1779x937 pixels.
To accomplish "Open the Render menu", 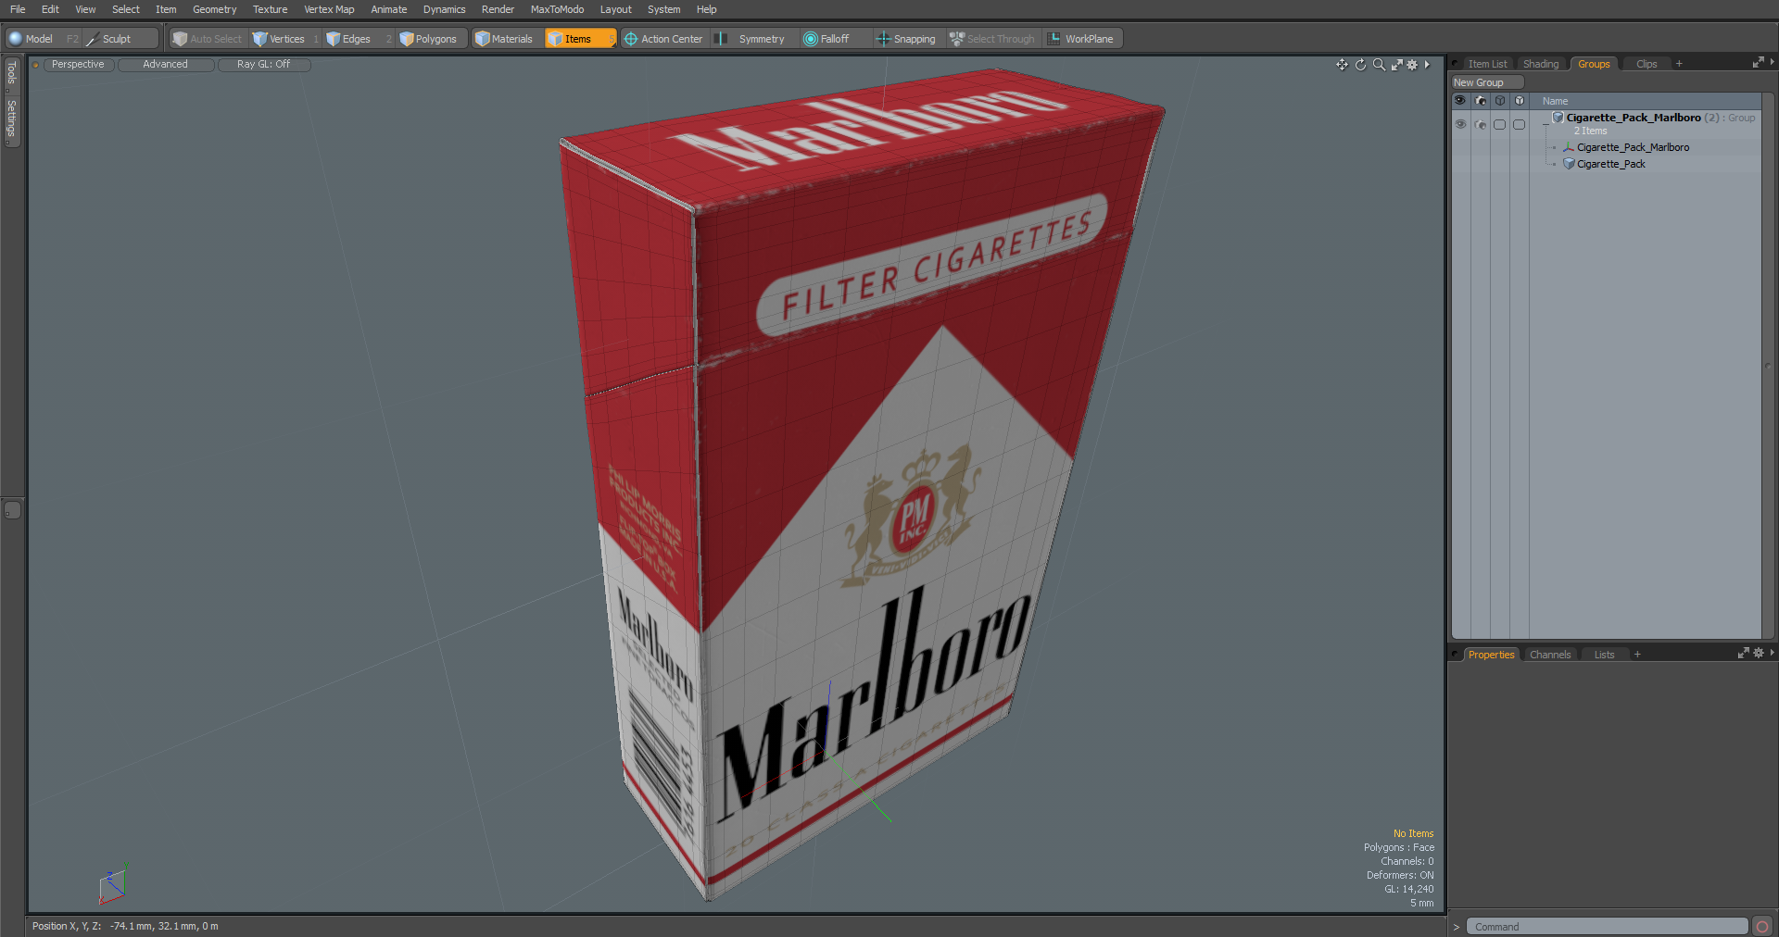I will pyautogui.click(x=498, y=9).
